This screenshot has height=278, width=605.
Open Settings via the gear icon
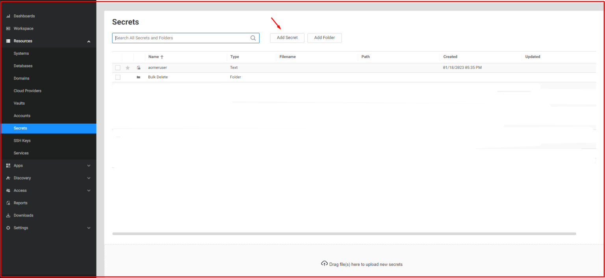[x=8, y=228]
